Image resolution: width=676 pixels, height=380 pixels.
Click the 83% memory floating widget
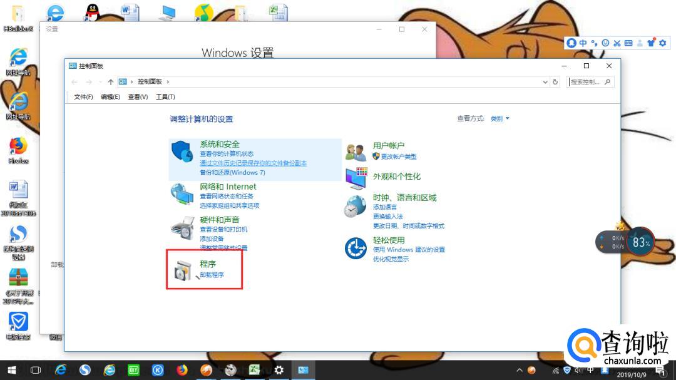(x=641, y=242)
